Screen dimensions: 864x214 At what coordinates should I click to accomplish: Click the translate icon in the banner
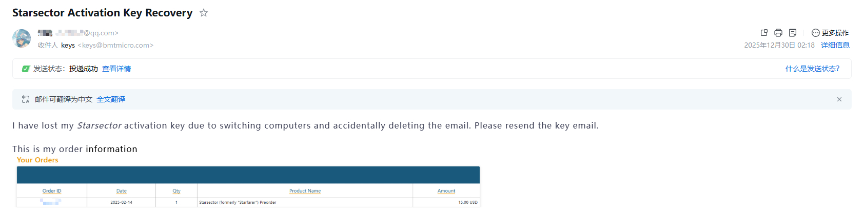pos(26,99)
